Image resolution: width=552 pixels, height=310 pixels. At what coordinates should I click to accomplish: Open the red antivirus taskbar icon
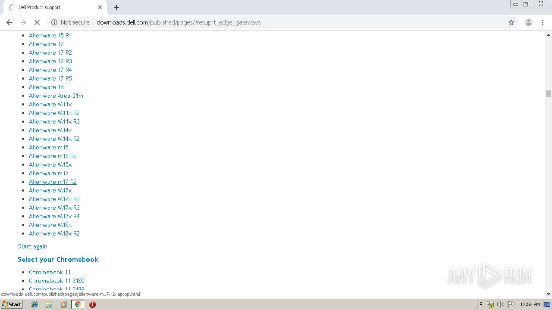tap(92, 304)
